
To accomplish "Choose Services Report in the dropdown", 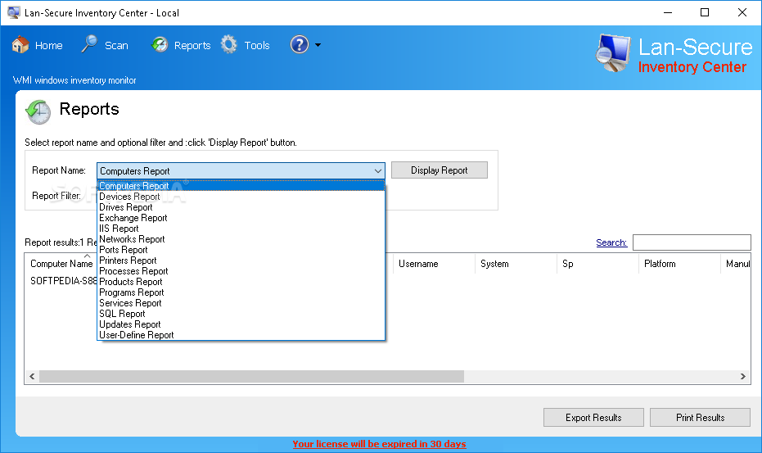I will pyautogui.click(x=241, y=303).
